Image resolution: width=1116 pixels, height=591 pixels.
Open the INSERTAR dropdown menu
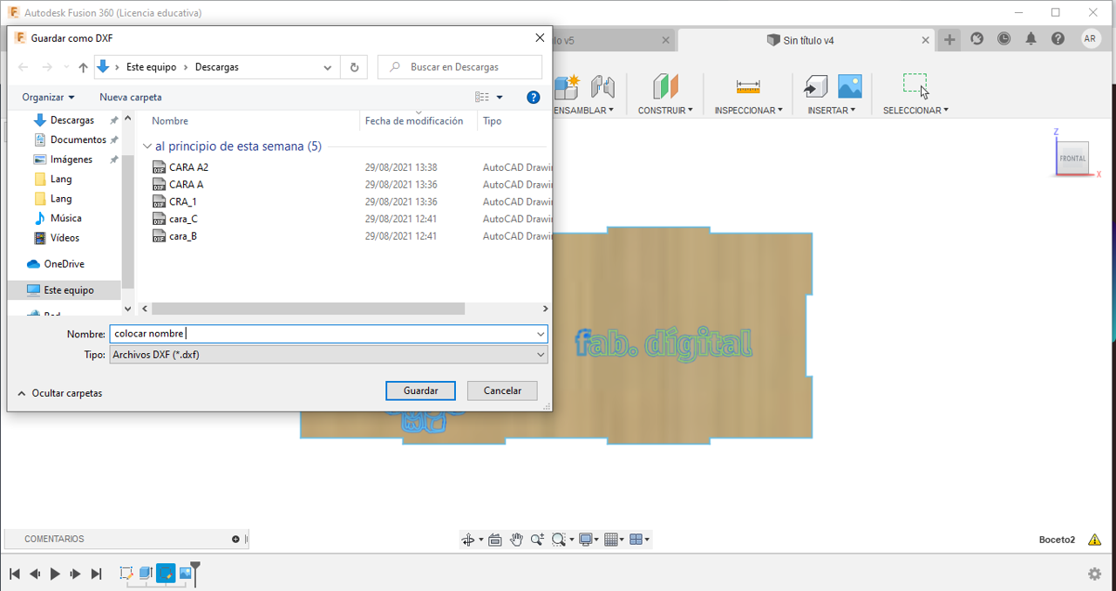[832, 111]
